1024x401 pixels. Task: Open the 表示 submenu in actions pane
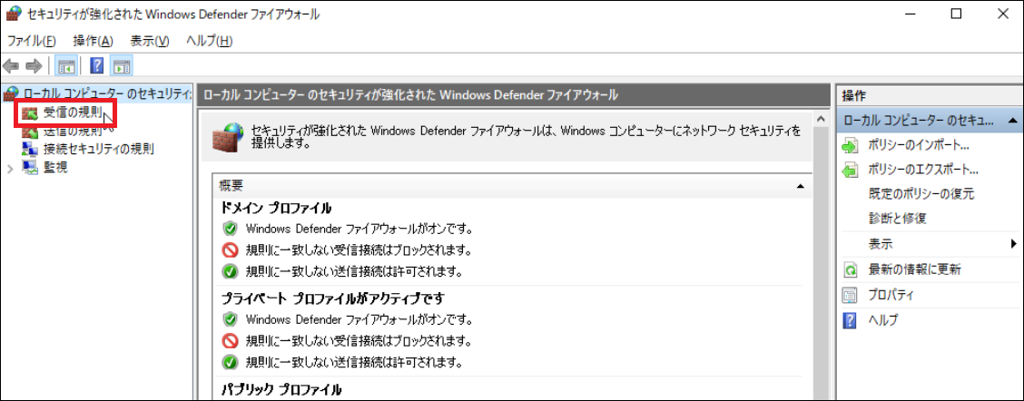(1013, 244)
